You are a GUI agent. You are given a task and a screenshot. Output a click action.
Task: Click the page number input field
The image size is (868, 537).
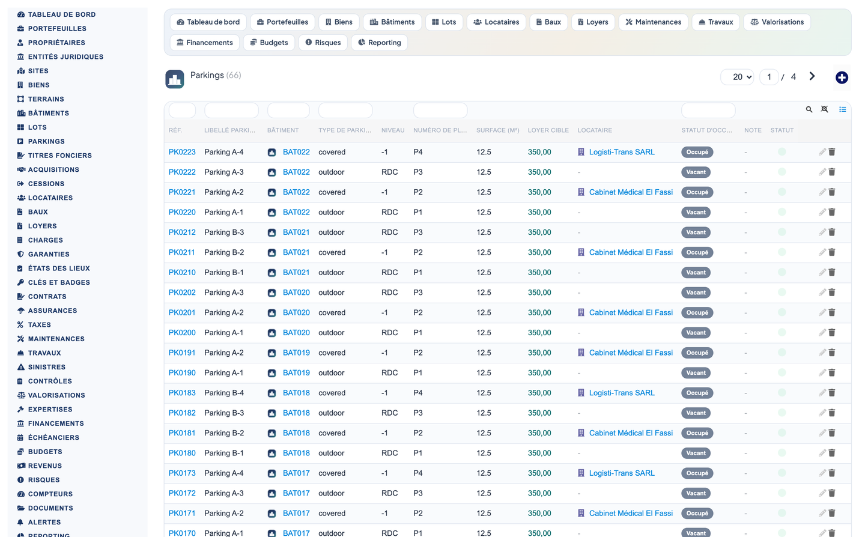(769, 77)
